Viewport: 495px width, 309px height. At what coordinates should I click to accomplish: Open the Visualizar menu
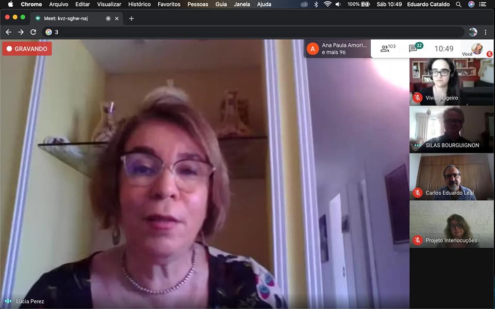(109, 4)
